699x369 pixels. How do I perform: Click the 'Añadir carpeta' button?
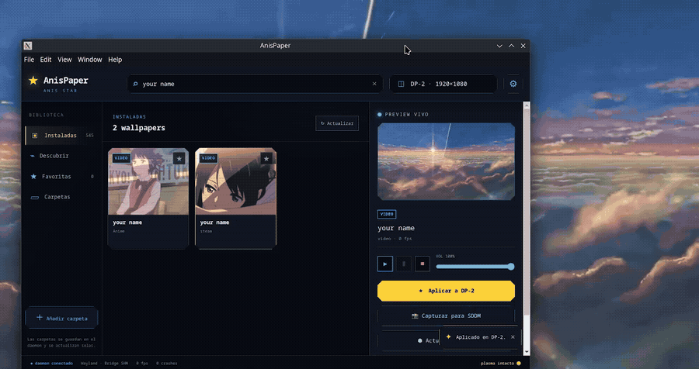pyautogui.click(x=61, y=318)
